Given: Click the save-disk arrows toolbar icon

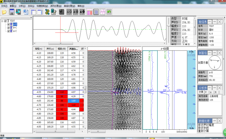Looking at the screenshot, I should point(18,12).
